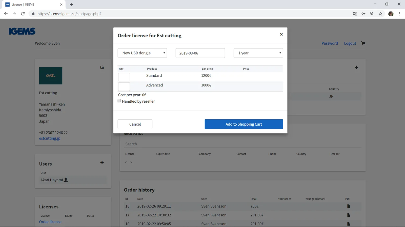Image resolution: width=405 pixels, height=227 pixels.
Task: Open Chrome's three-dot menu
Action: point(399,14)
